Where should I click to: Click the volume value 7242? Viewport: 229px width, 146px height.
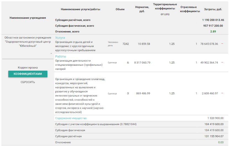click(125, 44)
